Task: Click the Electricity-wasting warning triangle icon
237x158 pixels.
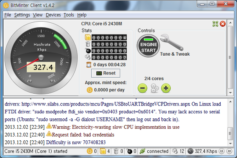Action: click(49, 126)
